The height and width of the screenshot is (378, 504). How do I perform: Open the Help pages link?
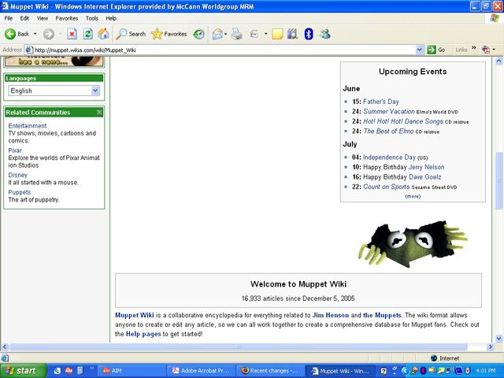click(x=143, y=334)
